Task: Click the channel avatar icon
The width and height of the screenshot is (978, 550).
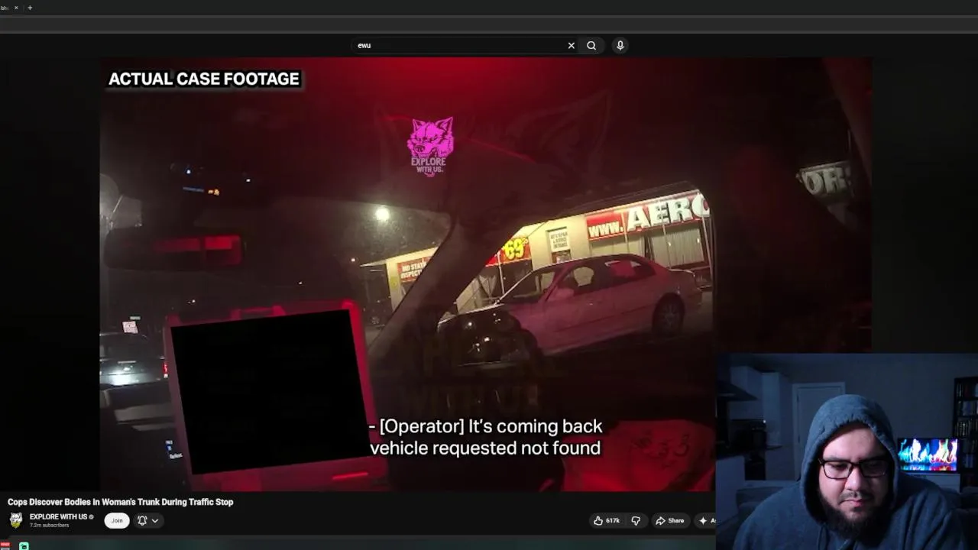Action: pyautogui.click(x=16, y=520)
